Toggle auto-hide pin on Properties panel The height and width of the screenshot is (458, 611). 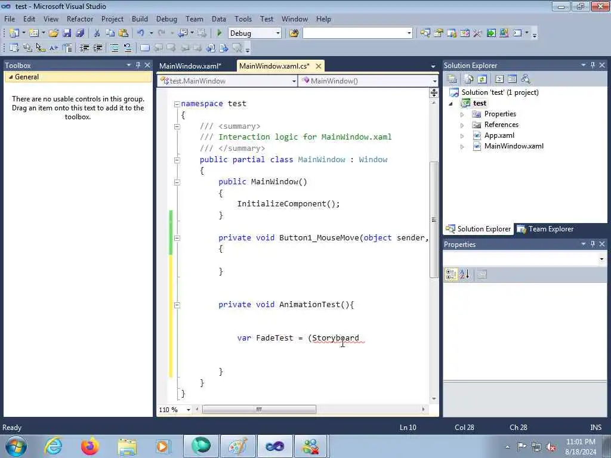tap(593, 244)
